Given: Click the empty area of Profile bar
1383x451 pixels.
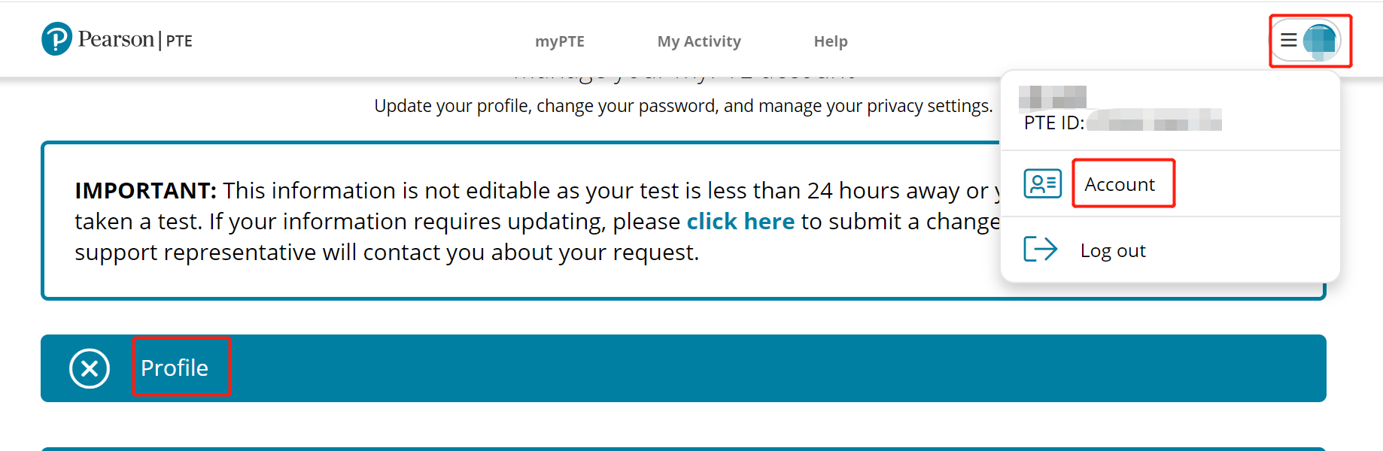Looking at the screenshot, I should (752, 368).
